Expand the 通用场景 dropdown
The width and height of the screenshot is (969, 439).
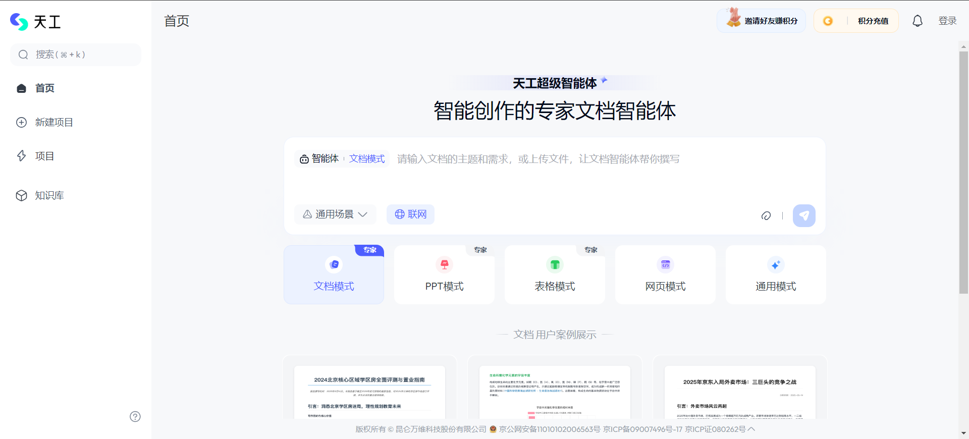coord(335,214)
